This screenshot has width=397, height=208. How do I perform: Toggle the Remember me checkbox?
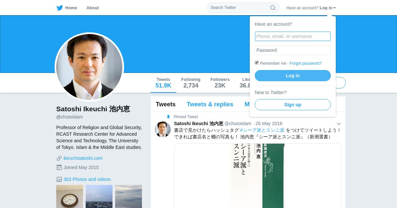[257, 62]
